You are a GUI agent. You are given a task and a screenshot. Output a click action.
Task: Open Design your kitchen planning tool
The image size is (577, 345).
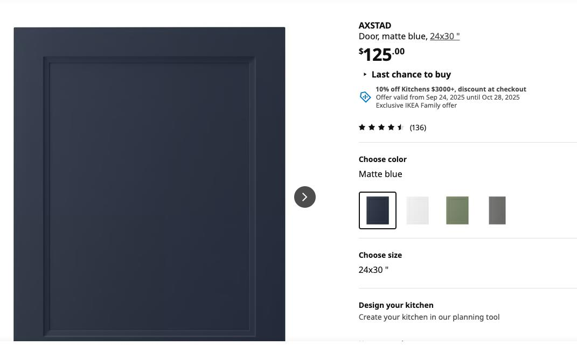click(x=396, y=305)
